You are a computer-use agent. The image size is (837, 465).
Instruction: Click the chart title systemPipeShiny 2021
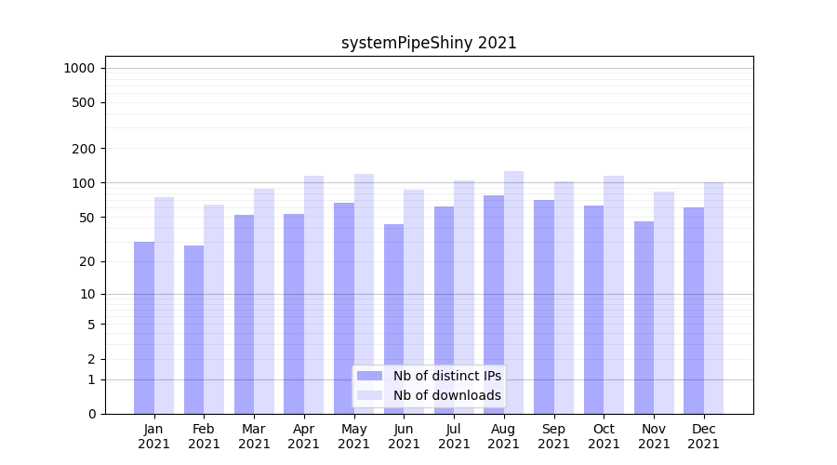pyautogui.click(x=429, y=43)
